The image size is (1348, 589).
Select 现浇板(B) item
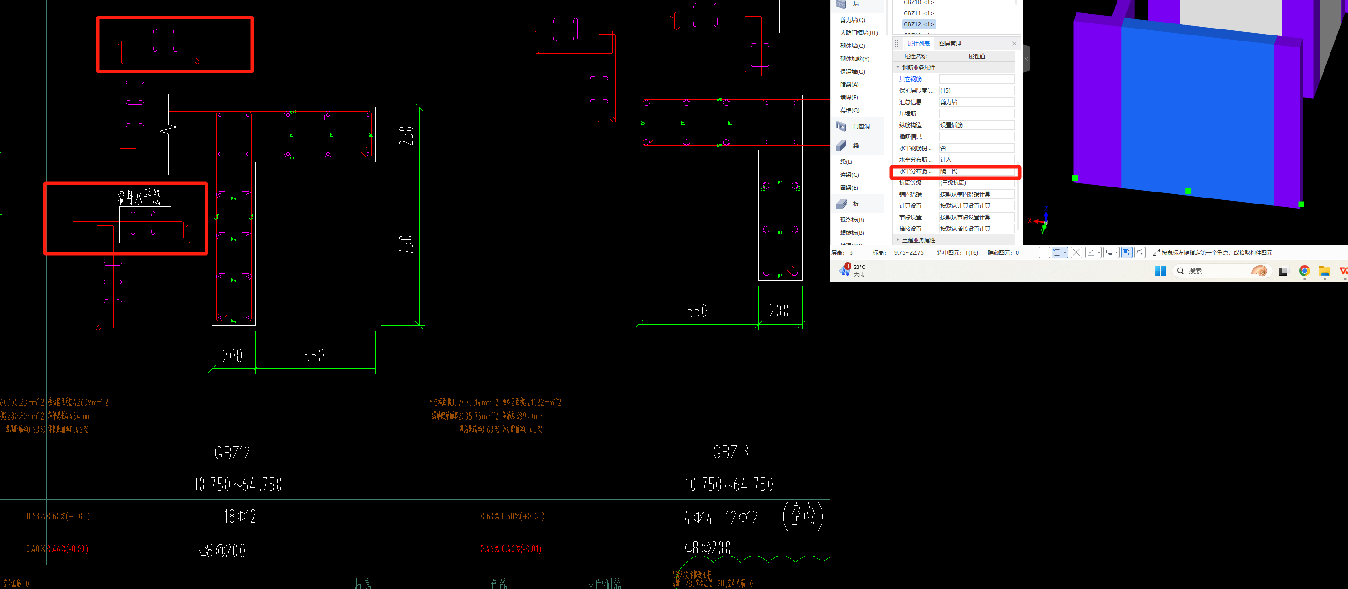point(852,220)
